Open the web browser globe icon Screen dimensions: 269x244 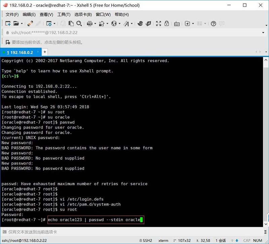tap(114, 24)
